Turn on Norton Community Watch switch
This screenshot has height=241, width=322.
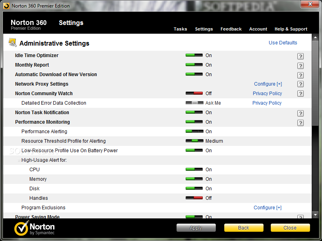194,94
